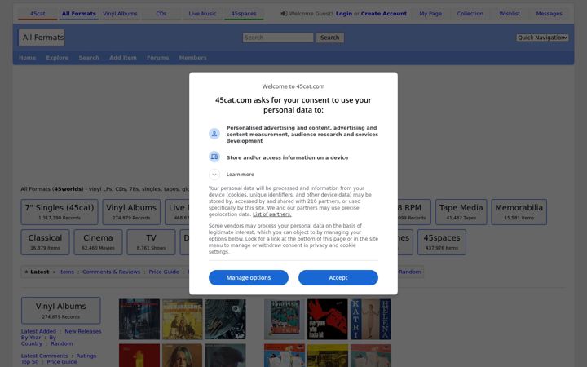
Task: Go to the 45spaces tab
Action: point(244,14)
